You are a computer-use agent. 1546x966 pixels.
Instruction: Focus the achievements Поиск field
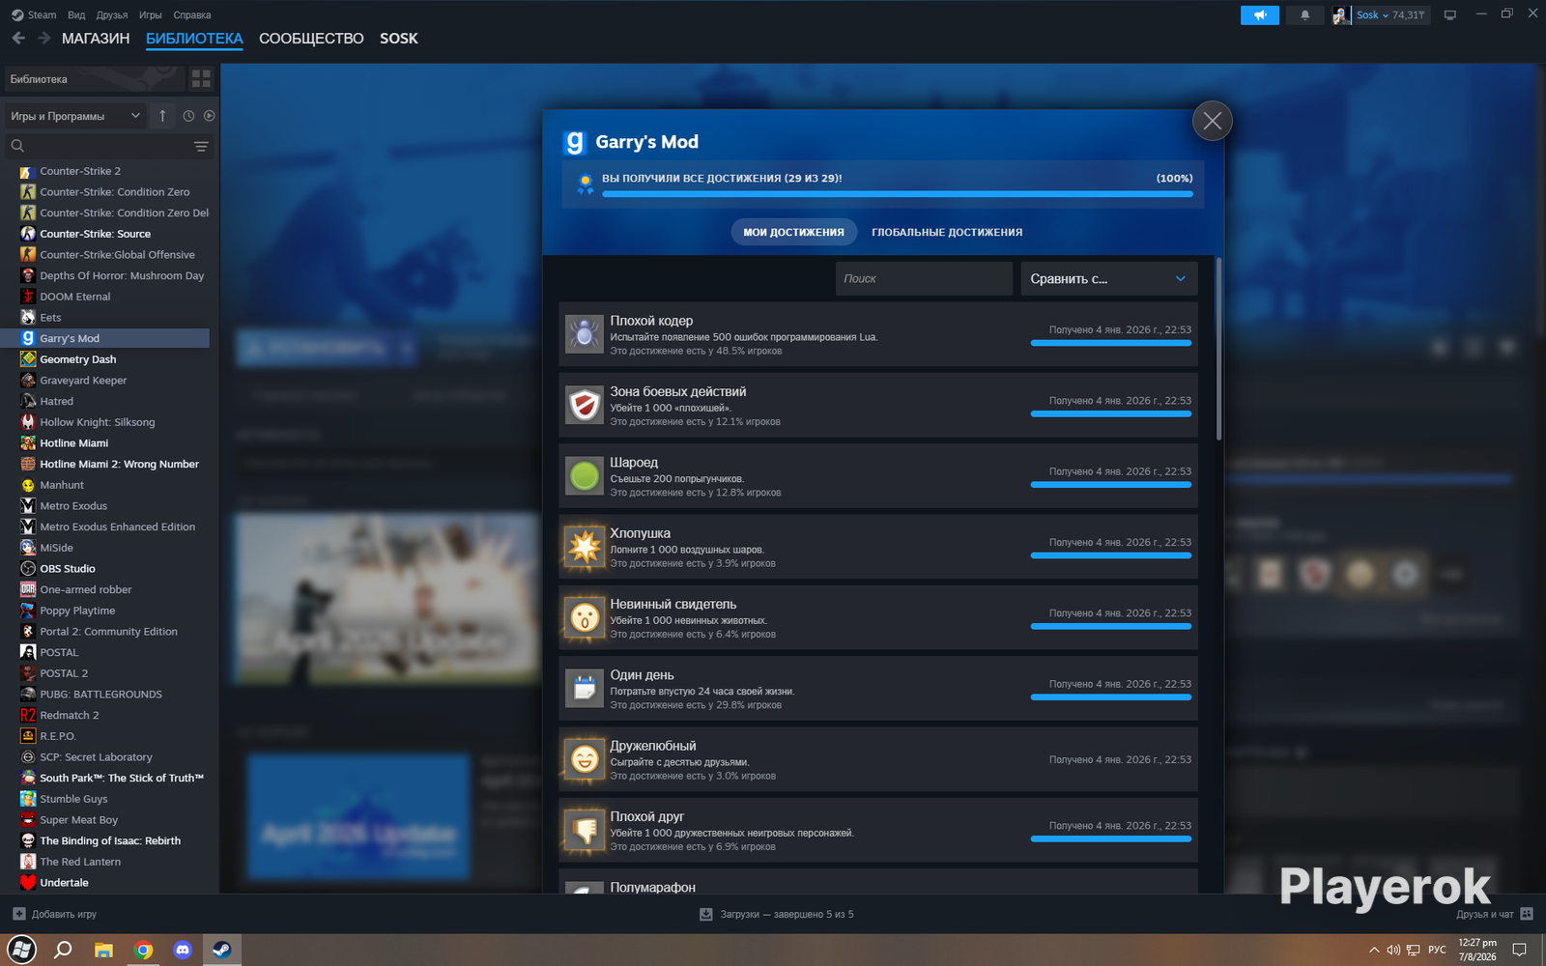(924, 279)
